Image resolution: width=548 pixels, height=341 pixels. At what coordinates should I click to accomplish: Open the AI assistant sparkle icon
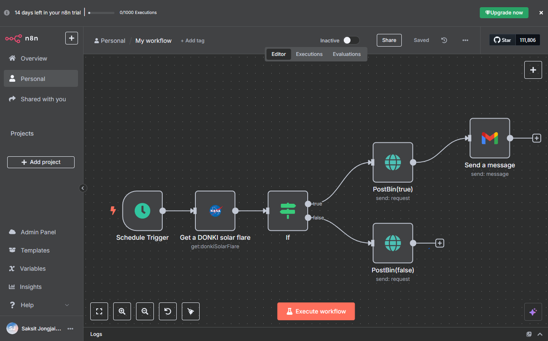coord(533,311)
